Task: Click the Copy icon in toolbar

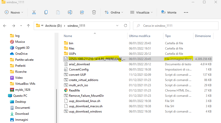Action: coord(46,12)
